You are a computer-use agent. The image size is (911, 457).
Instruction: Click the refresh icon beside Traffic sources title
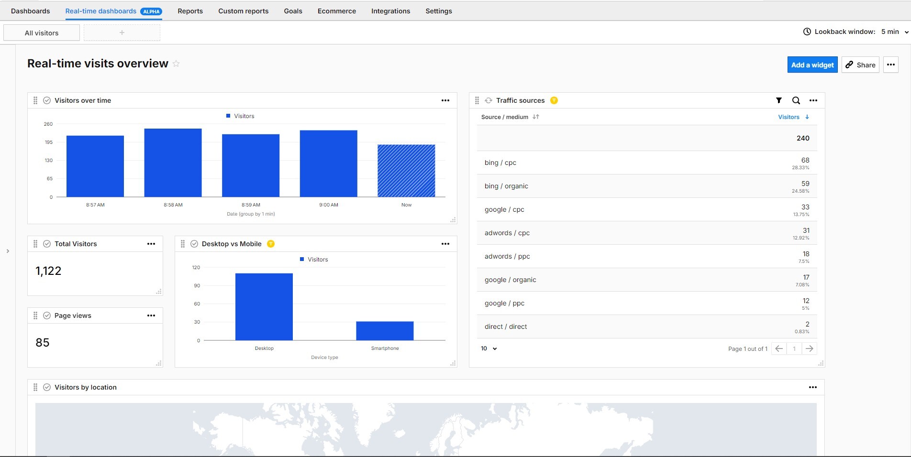(489, 100)
